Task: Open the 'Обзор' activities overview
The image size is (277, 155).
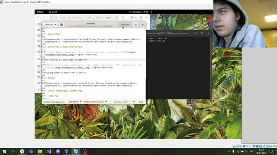Action: [x=40, y=12]
